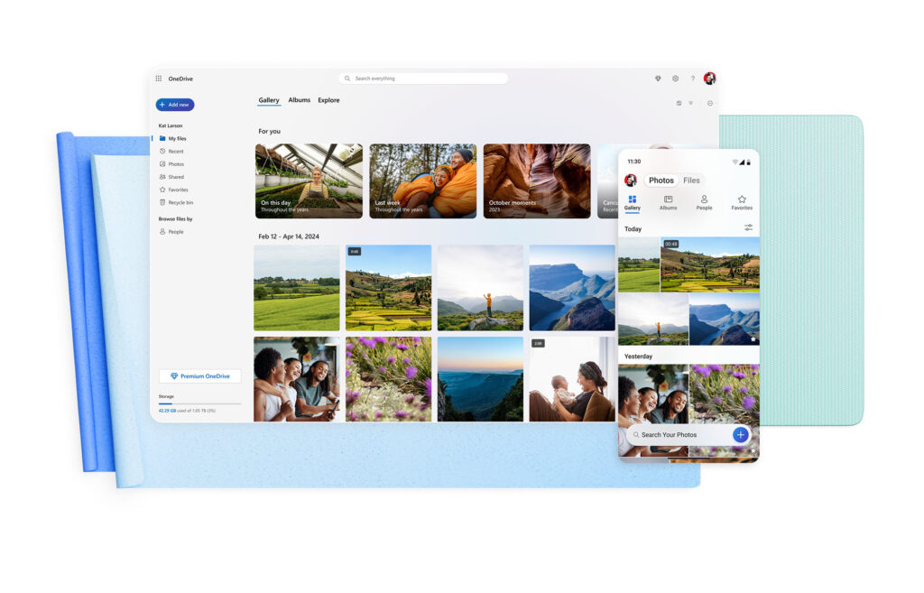
Task: Open Recent in the sidebar
Action: [x=172, y=152]
